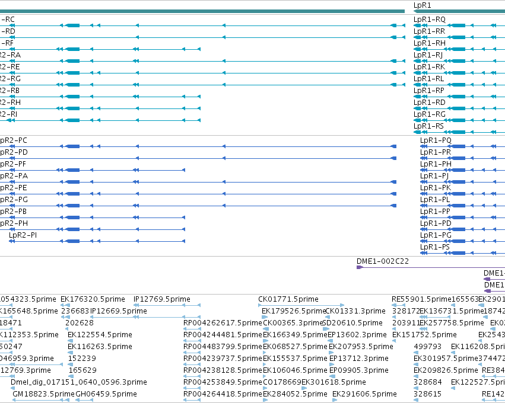Viewport: 505px width, 403px height.
Task: Select the RP004264418.5prime EST label
Action: click(223, 394)
